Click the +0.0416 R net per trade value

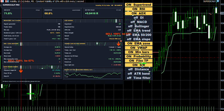[91, 13]
